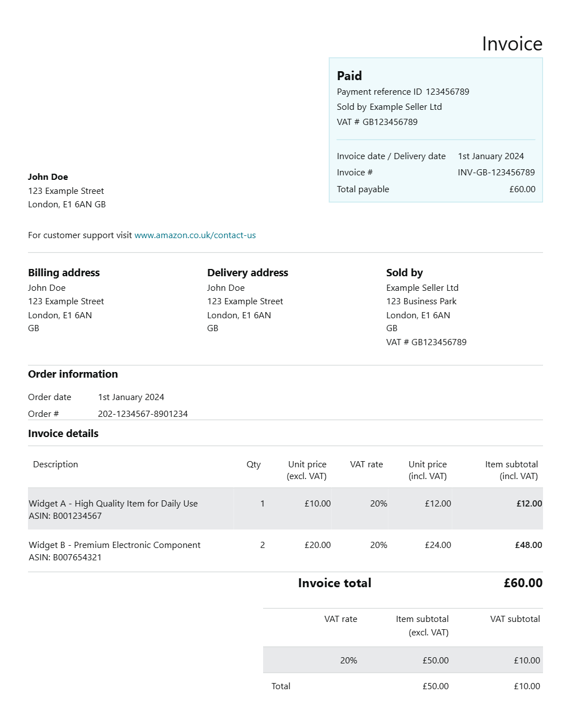Click invoice number INV-GB-123456789
571x720 pixels.
pos(496,173)
